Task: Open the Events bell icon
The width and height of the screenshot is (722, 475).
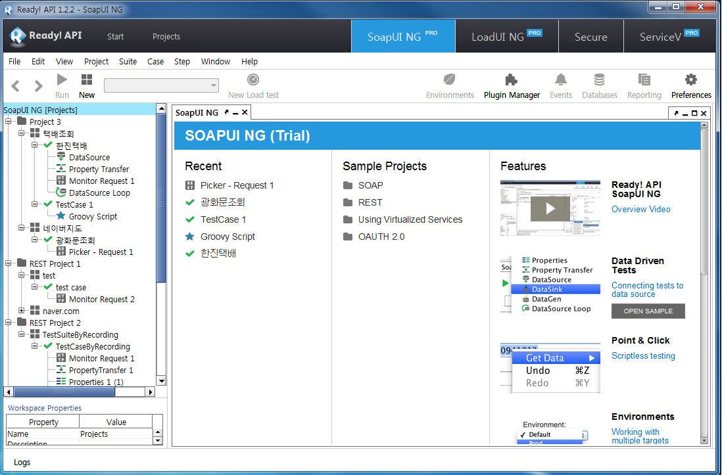Action: tap(560, 80)
